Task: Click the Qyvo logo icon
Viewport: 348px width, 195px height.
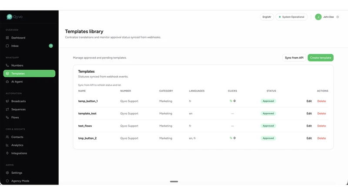Action: [9, 17]
